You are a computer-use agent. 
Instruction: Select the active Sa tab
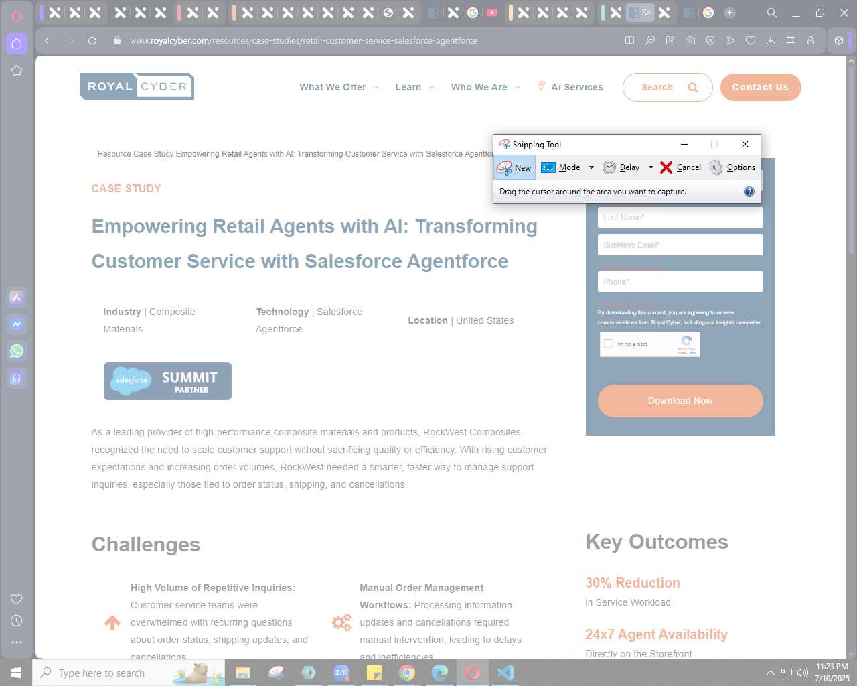tap(640, 13)
